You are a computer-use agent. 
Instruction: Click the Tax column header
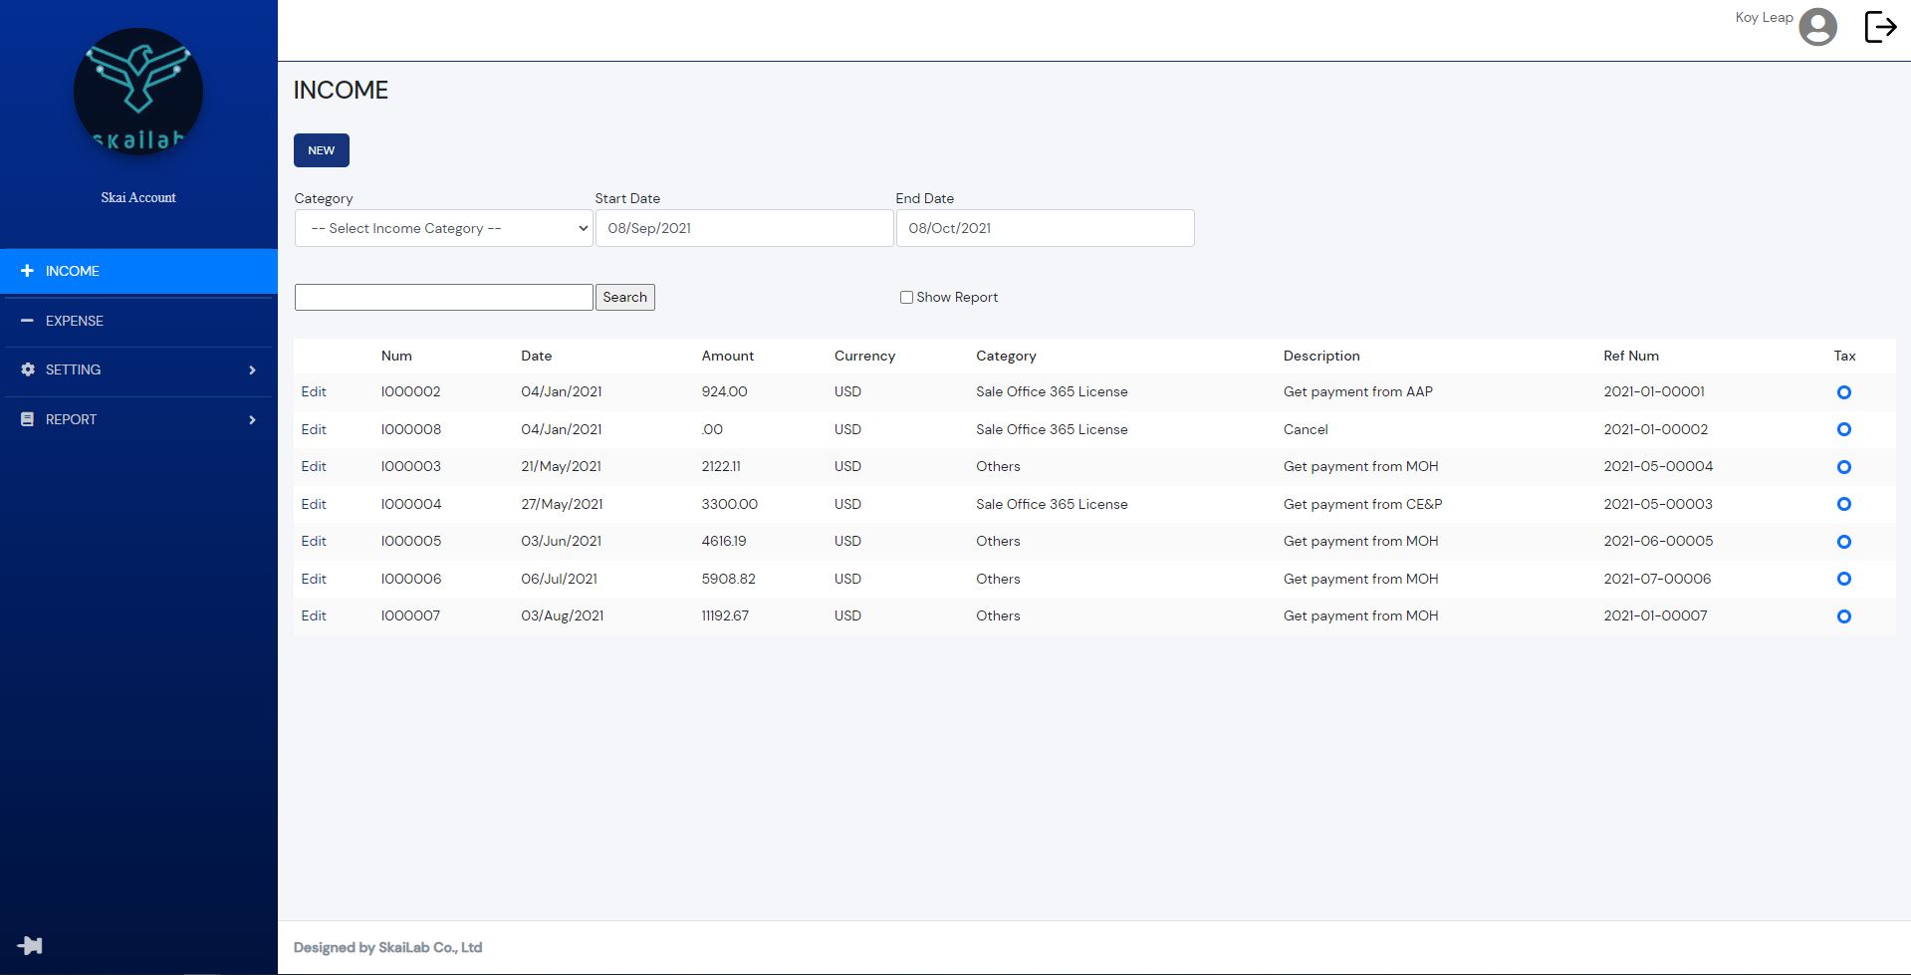(1844, 356)
